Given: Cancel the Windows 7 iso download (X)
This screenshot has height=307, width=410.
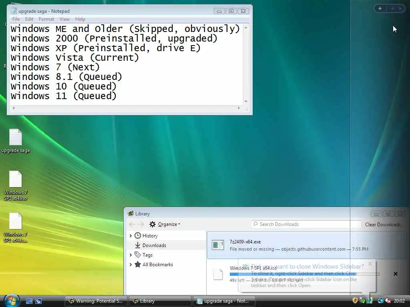Looking at the screenshot, I should click(395, 274).
